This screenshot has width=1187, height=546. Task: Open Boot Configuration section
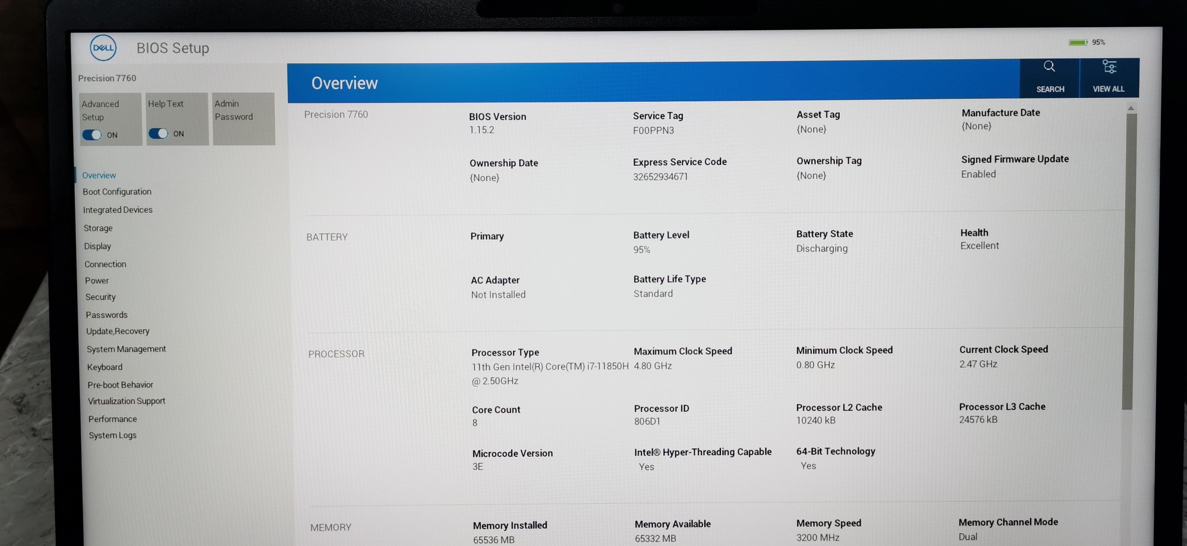click(x=117, y=192)
